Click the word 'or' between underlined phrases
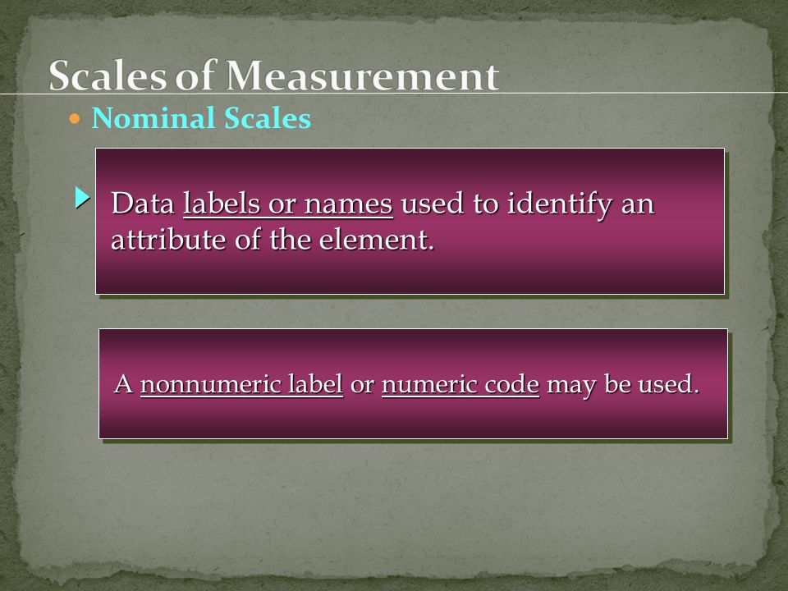The width and height of the screenshot is (788, 591). coord(362,386)
